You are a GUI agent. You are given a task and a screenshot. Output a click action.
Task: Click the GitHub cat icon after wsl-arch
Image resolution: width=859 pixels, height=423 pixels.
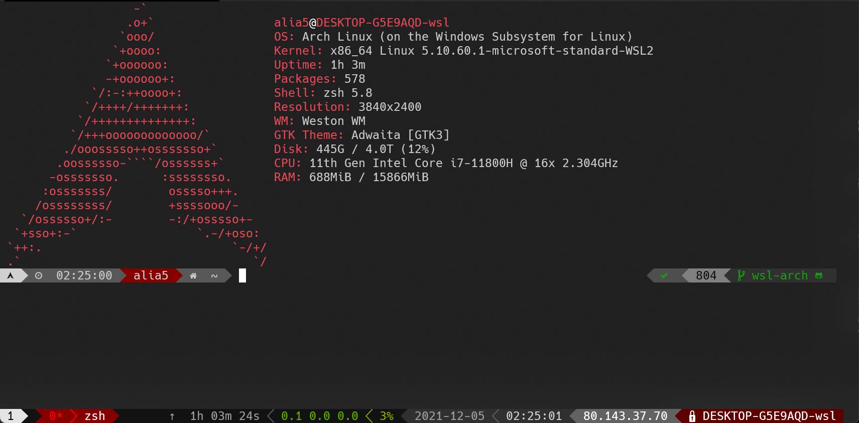coord(819,275)
